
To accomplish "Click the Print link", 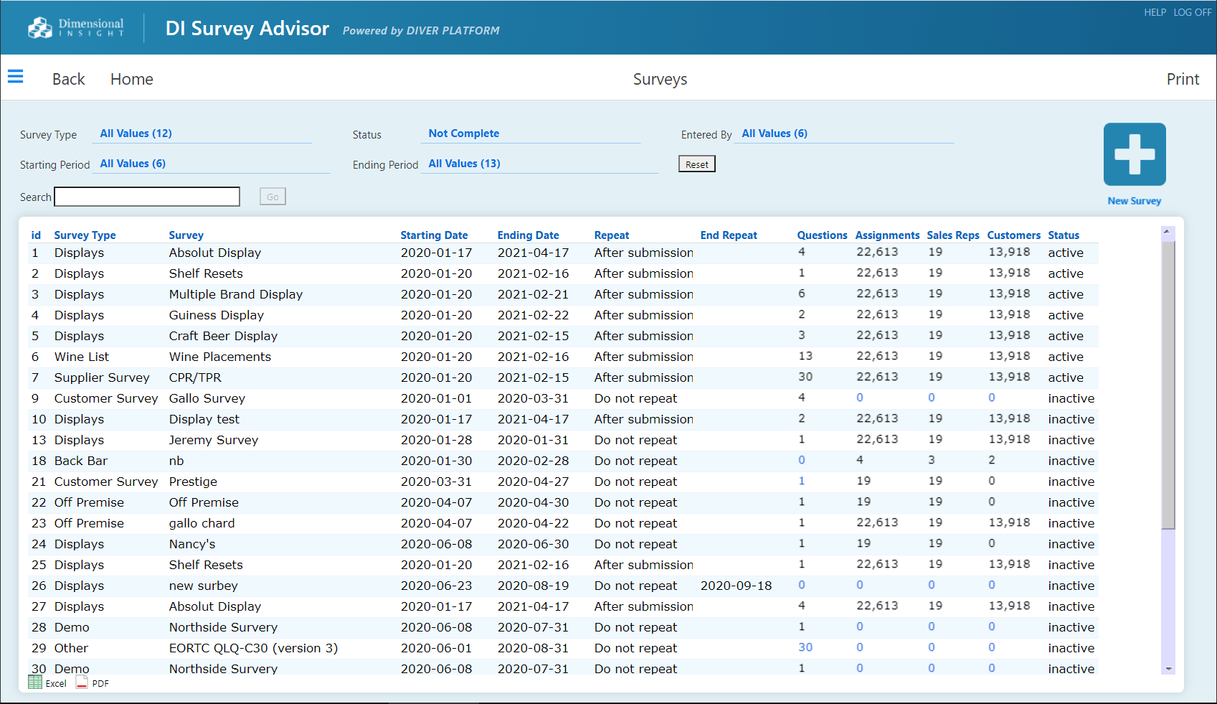I will [1182, 79].
